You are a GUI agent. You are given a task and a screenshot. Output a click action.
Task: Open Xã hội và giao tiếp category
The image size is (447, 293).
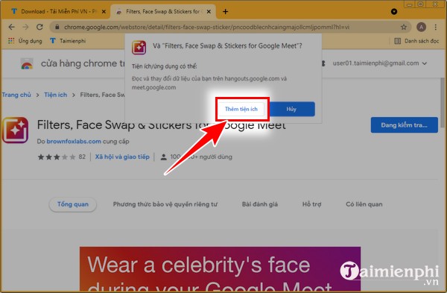(122, 157)
